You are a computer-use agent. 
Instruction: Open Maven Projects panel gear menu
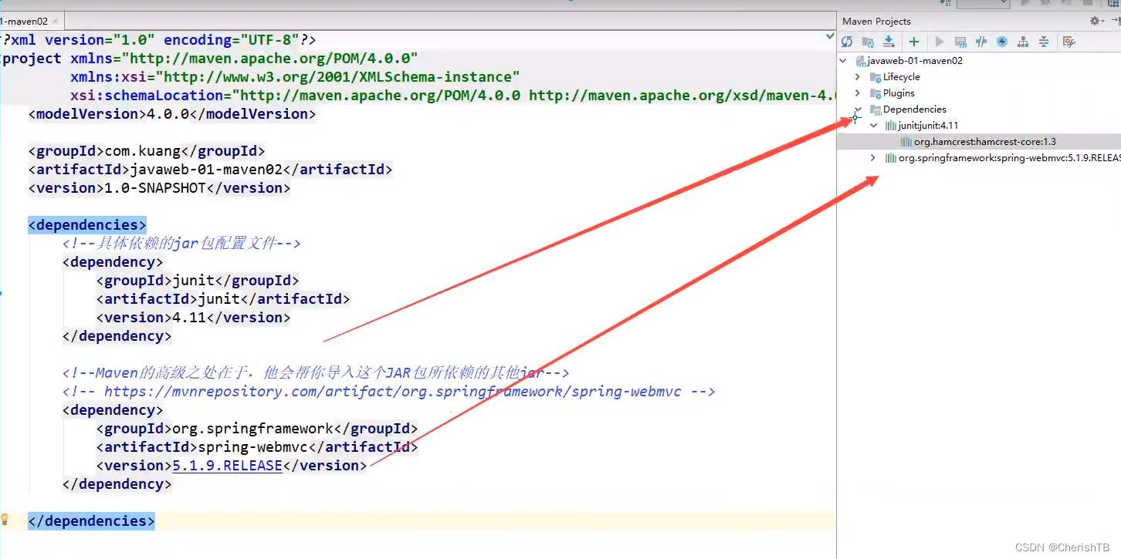coord(1096,21)
